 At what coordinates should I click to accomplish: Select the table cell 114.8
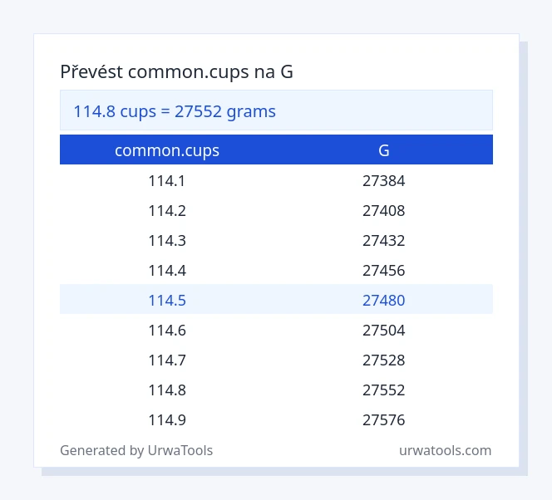[x=167, y=390]
